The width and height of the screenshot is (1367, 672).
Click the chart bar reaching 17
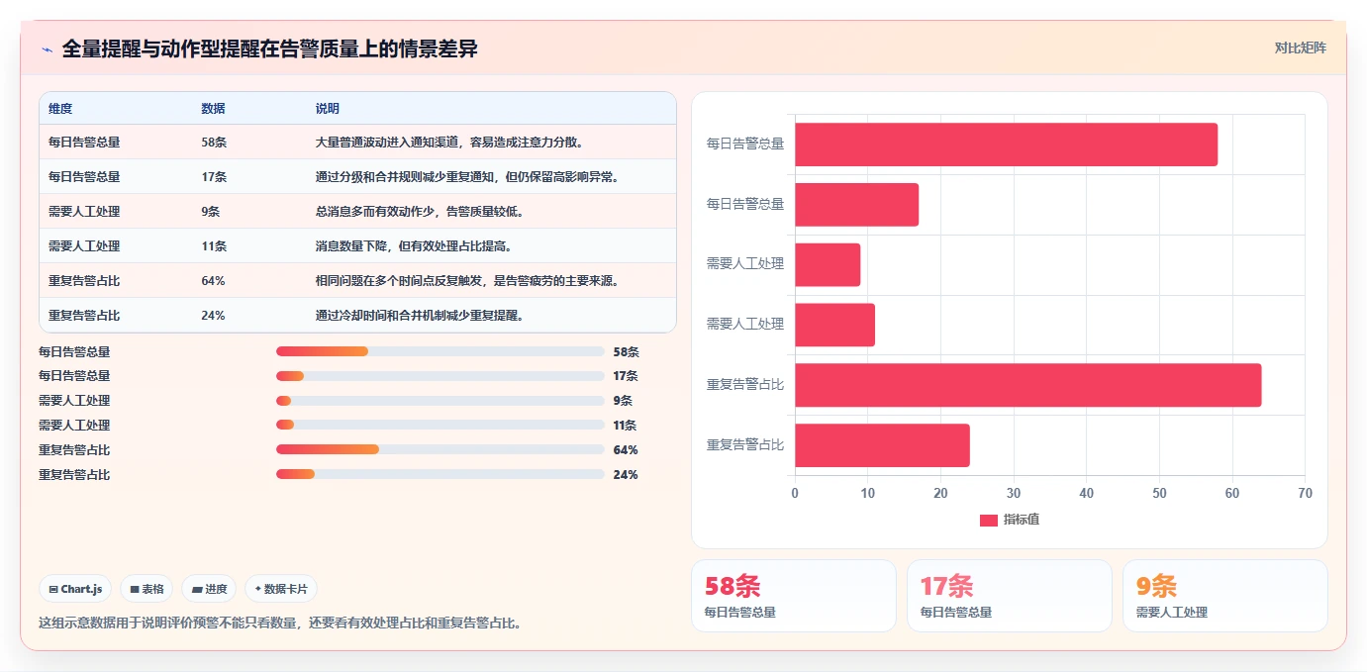tap(856, 205)
